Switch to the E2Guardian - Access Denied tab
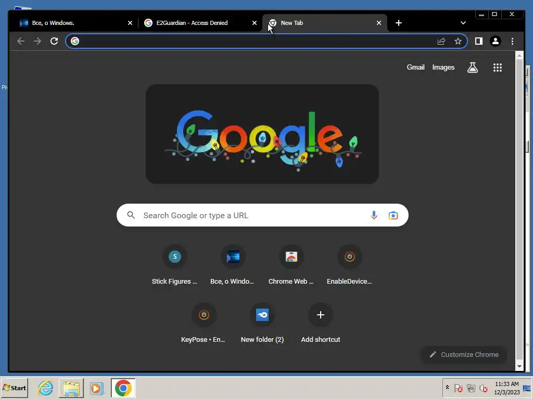The height and width of the screenshot is (399, 533). 200,23
